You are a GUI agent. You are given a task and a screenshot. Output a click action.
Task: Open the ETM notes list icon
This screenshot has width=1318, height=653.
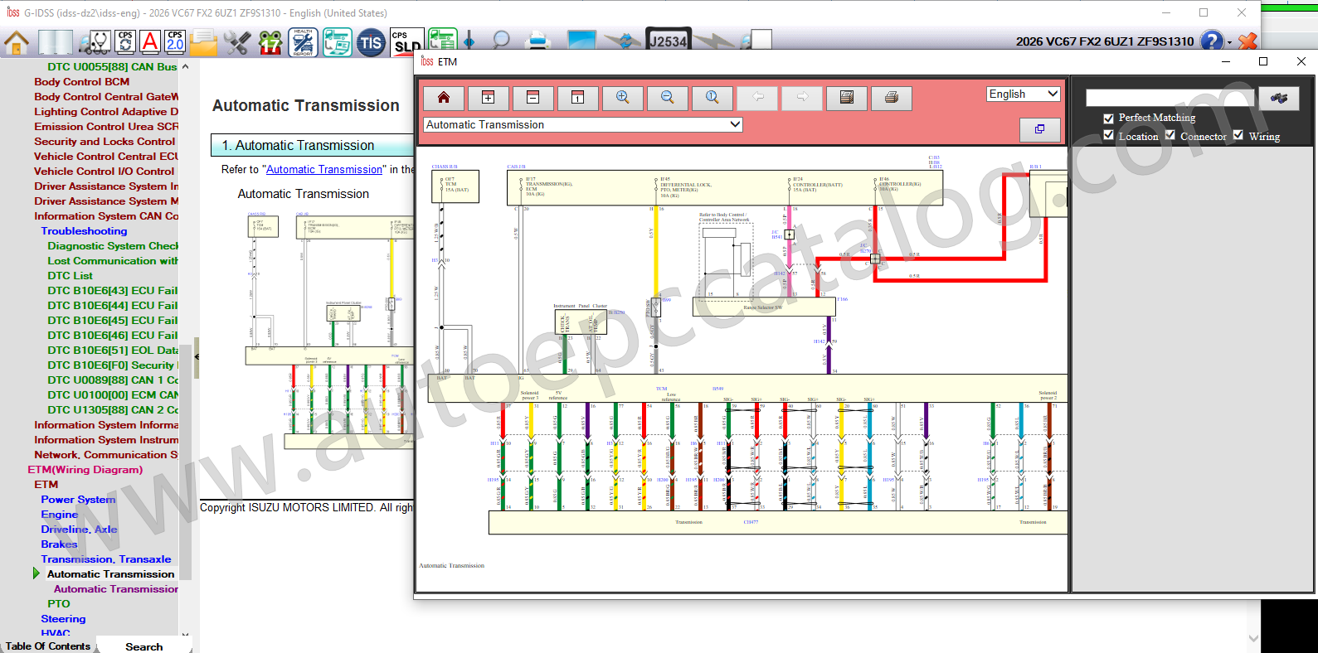[847, 98]
